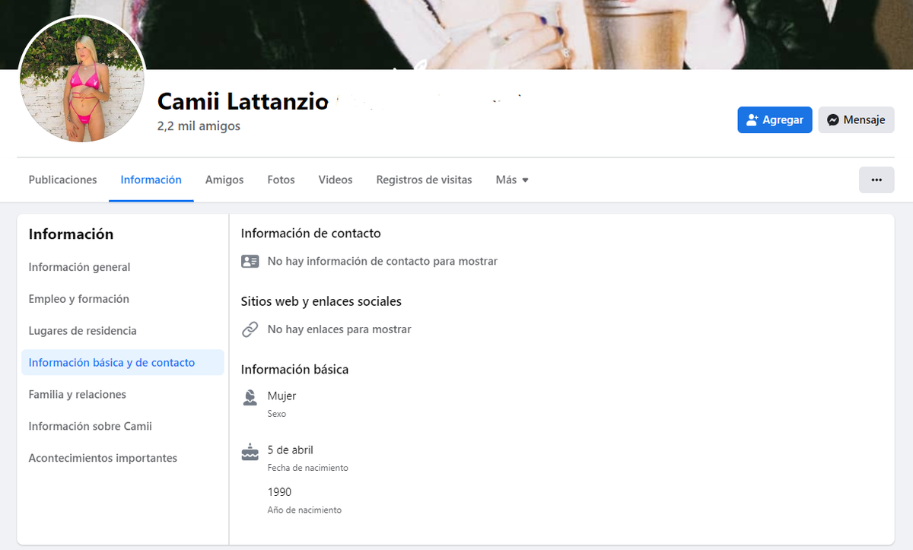Click the birthday cake icon

coord(250,453)
